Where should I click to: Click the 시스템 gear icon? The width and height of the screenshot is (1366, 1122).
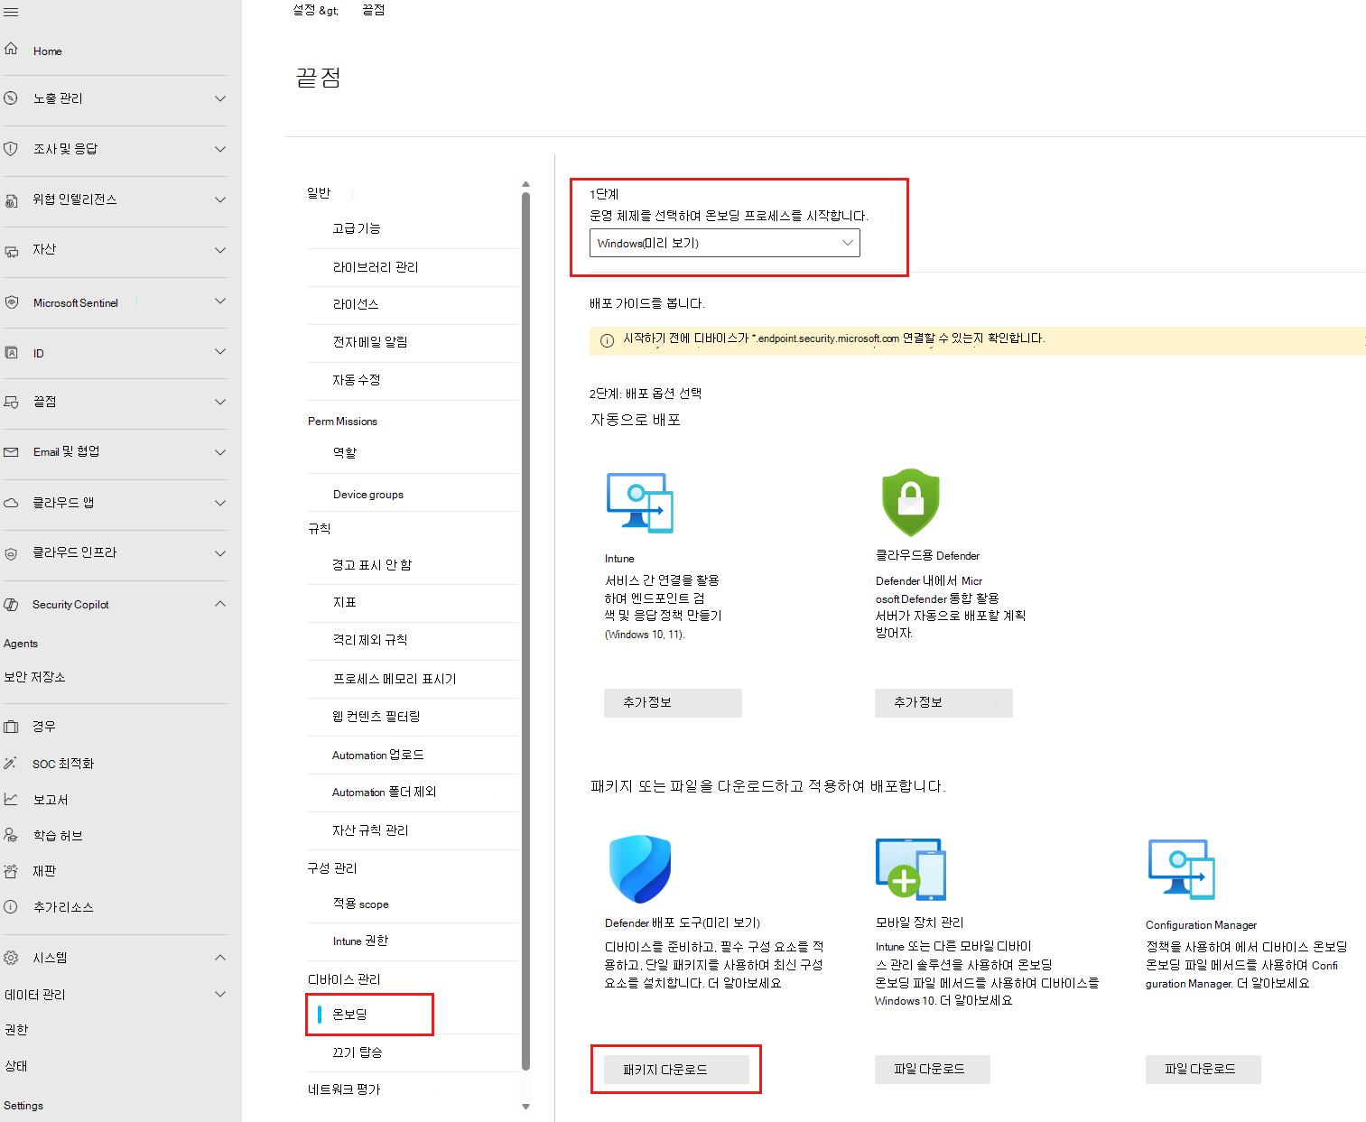11,957
